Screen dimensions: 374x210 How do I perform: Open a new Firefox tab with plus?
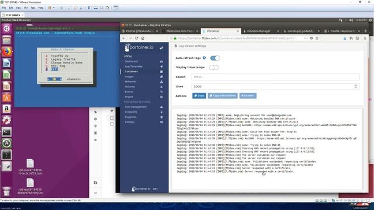(365, 31)
